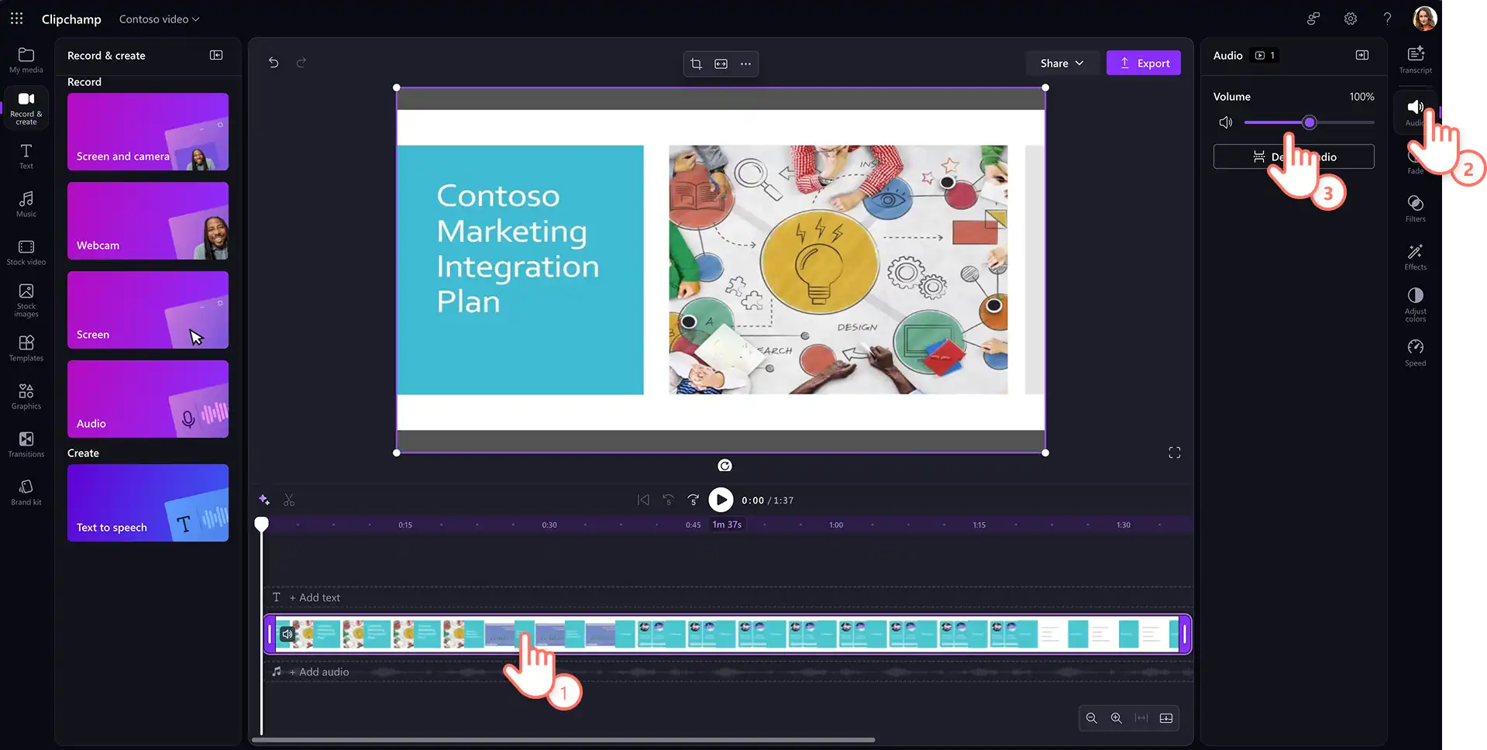Zoom out the timeline

(x=1091, y=718)
